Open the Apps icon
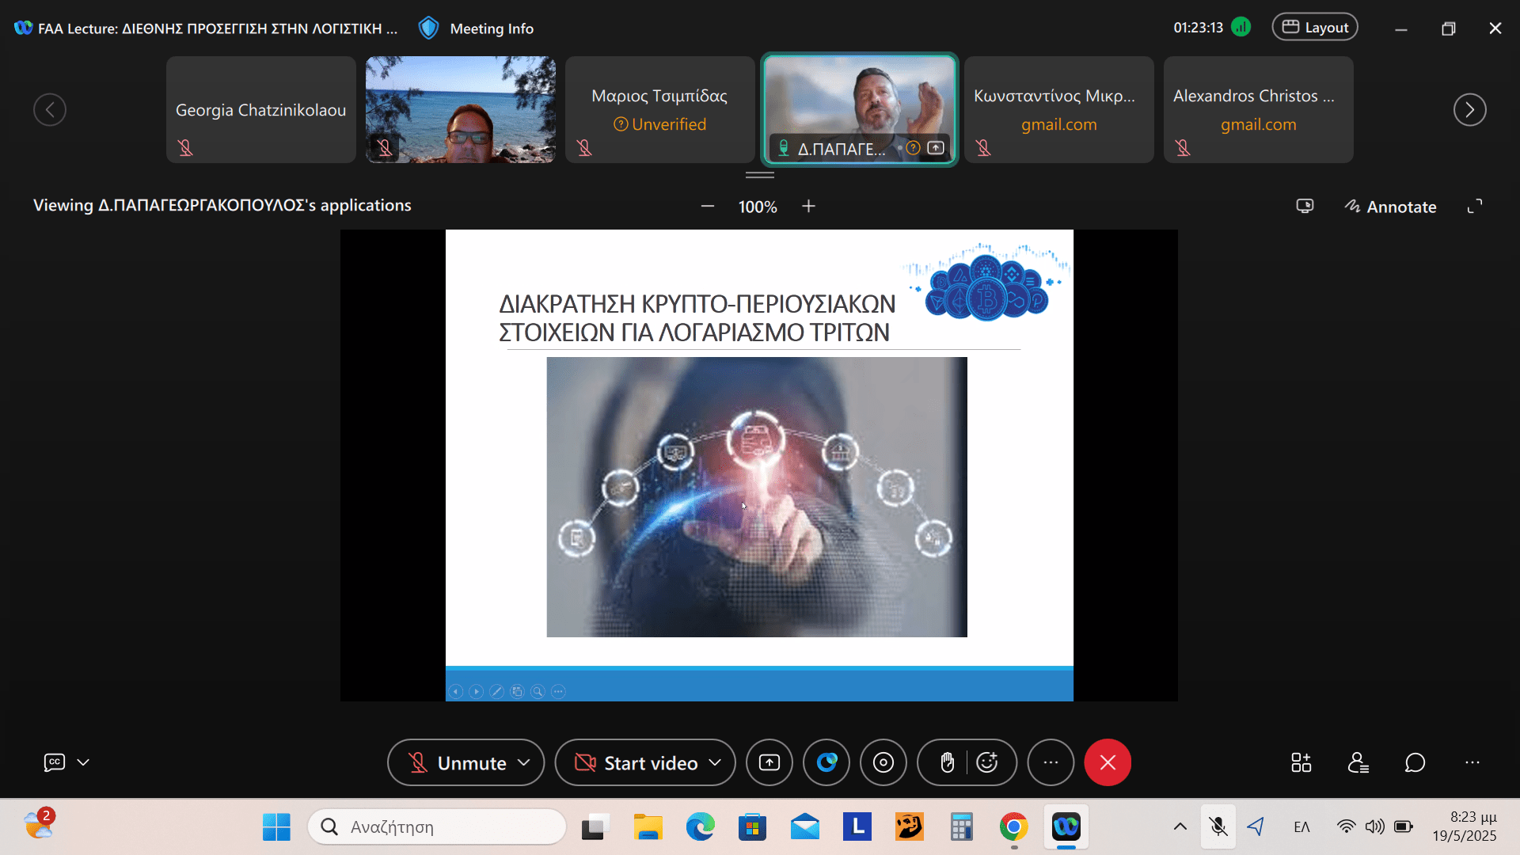 click(1301, 762)
